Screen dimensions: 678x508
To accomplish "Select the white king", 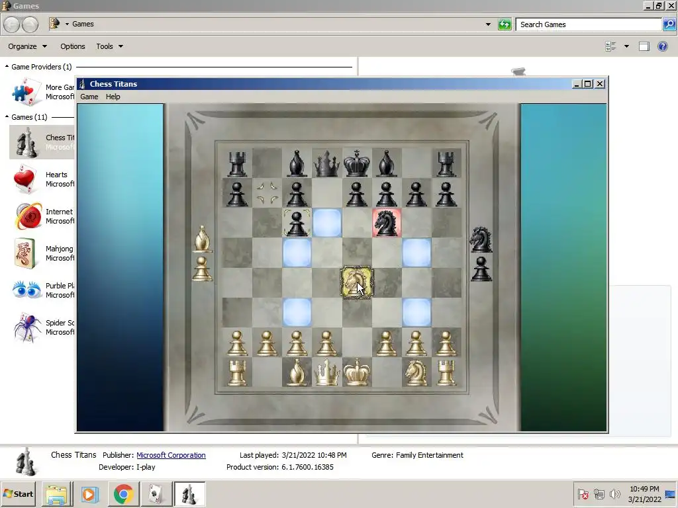I will [357, 372].
